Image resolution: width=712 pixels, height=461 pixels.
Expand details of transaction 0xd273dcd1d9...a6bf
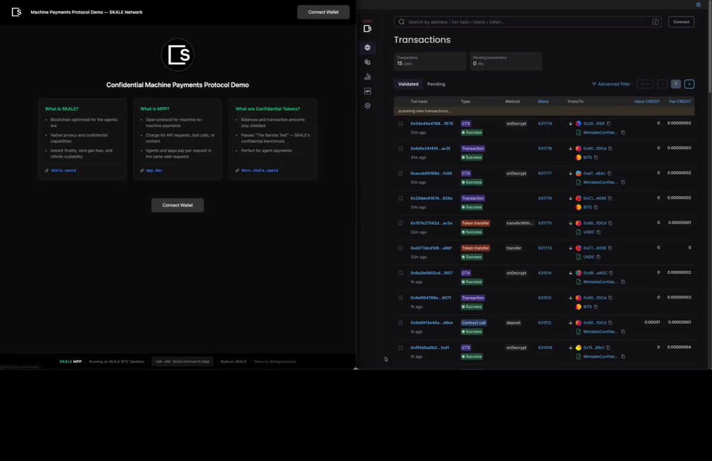401,248
